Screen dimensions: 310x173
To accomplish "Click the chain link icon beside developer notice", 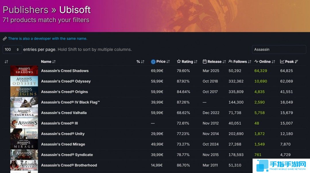I will [5, 39].
